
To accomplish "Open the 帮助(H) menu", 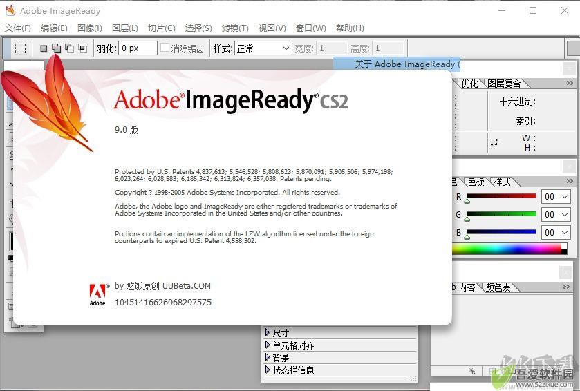I will click(350, 28).
